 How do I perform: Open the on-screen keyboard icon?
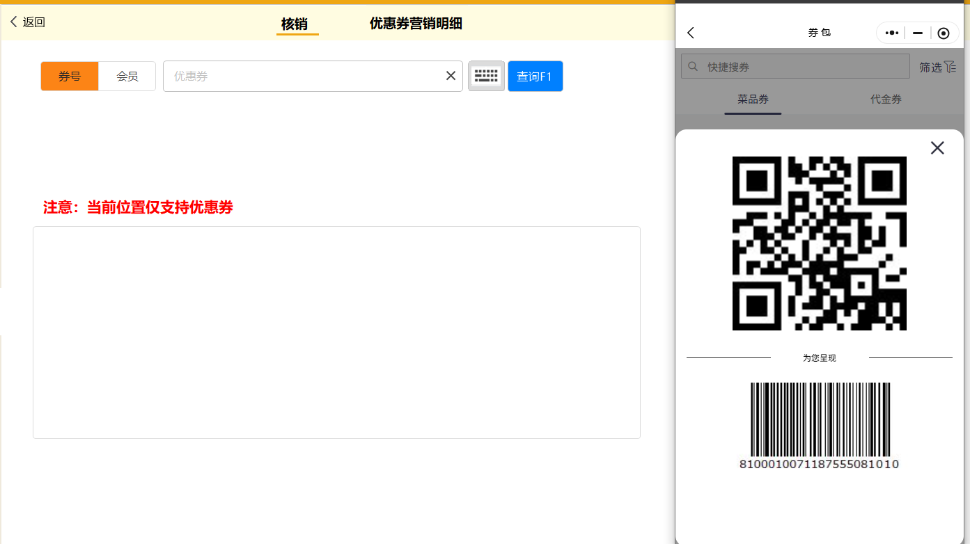[486, 76]
